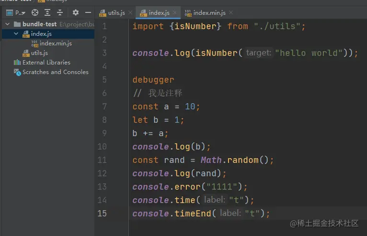Click the "hello world" string on line 3

[x=309, y=53]
